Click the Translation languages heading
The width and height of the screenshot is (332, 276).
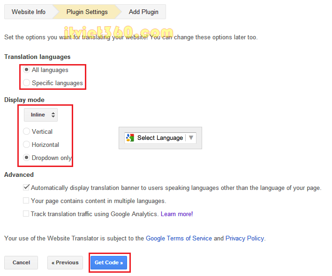point(37,57)
